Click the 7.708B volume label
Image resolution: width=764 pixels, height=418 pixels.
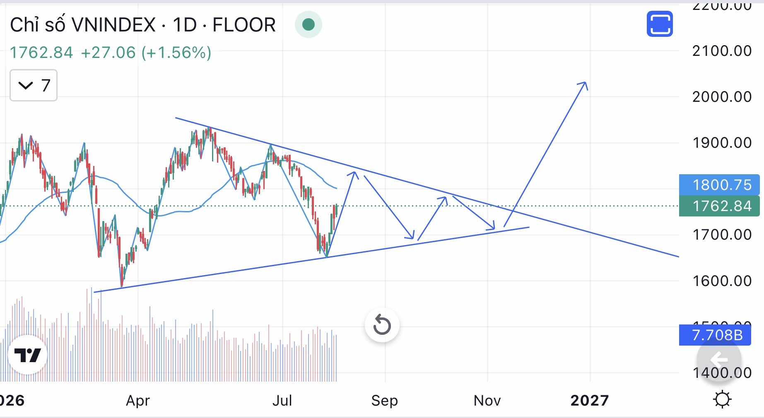tap(715, 335)
